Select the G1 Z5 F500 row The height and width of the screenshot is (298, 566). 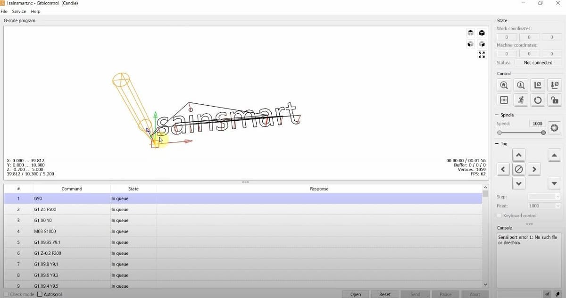(243, 209)
